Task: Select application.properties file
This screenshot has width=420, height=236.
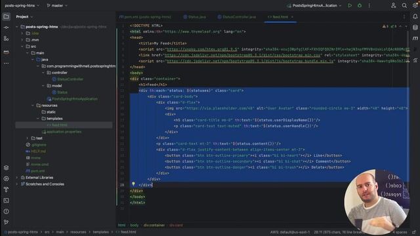Action: click(x=62, y=132)
